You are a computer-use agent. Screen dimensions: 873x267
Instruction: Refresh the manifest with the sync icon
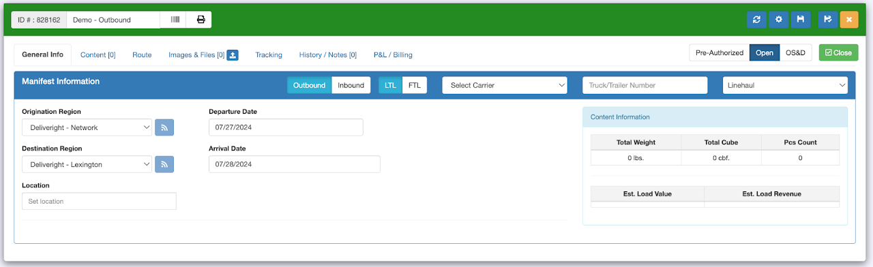pyautogui.click(x=756, y=20)
